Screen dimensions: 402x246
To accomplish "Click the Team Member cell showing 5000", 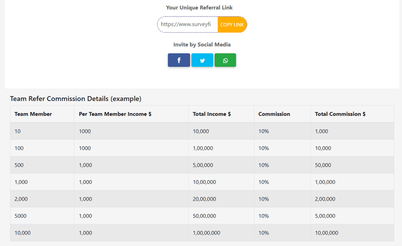I will pos(21,216).
